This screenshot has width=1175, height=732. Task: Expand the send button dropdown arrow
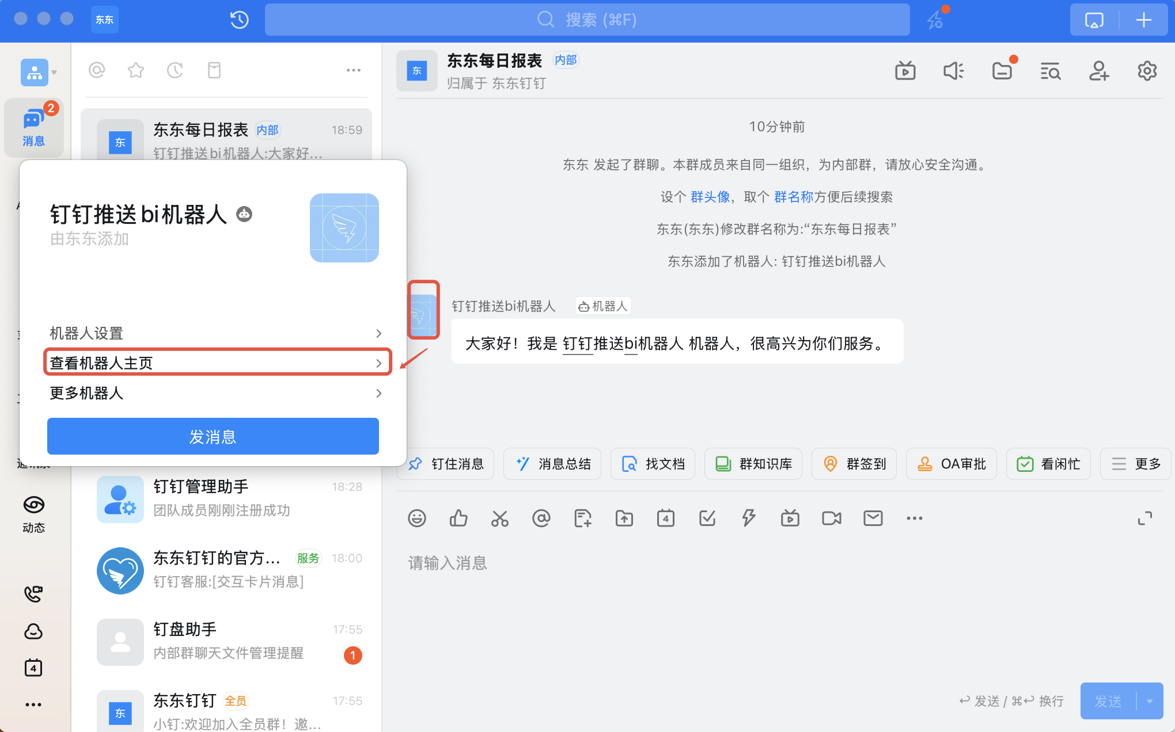(x=1150, y=701)
